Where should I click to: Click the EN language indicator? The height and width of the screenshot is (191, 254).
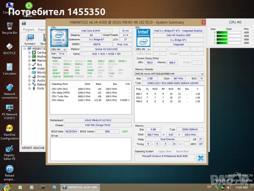(209, 187)
